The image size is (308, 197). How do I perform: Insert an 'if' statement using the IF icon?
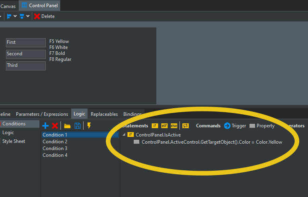click(x=155, y=126)
